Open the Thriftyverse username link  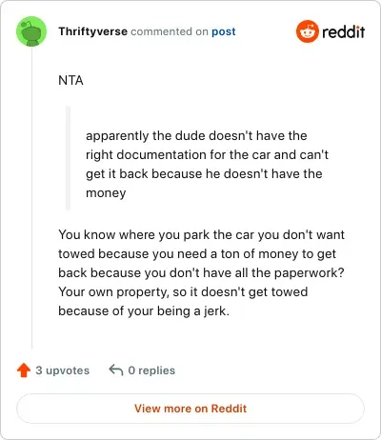[92, 31]
